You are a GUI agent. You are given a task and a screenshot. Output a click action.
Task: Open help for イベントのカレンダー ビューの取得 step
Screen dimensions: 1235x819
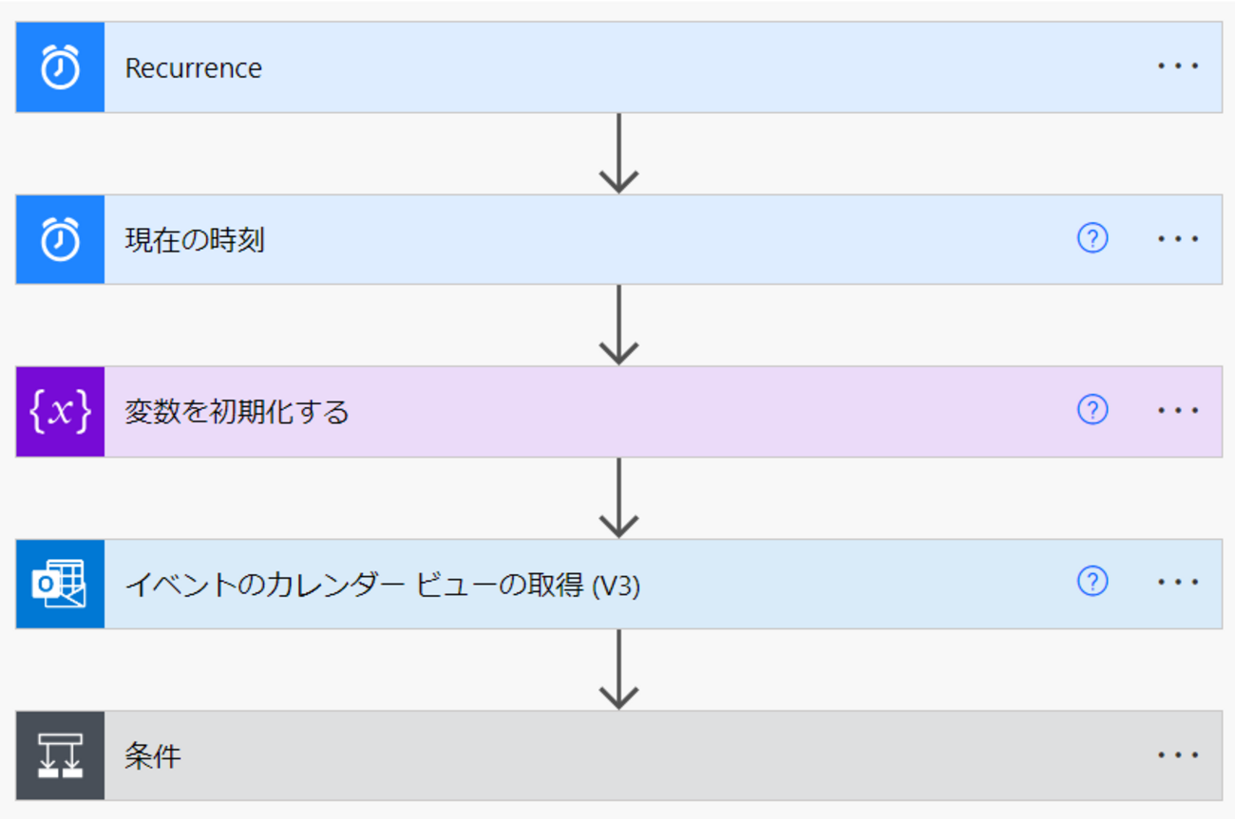coord(1092,582)
